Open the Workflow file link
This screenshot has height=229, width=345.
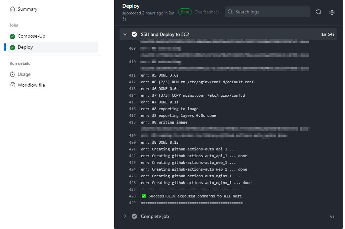click(31, 85)
